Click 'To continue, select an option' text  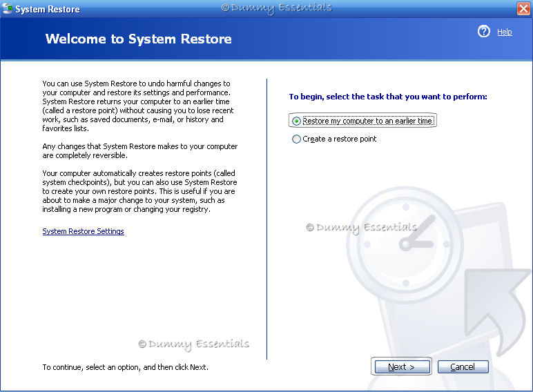click(x=126, y=367)
